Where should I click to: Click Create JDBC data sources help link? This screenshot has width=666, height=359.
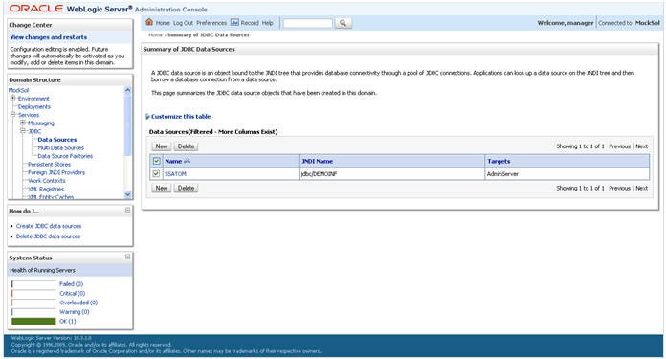tap(49, 226)
